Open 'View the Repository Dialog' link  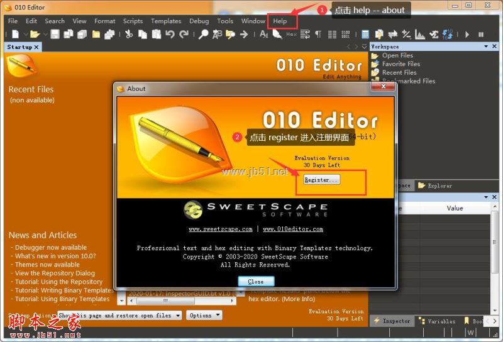pos(55,273)
